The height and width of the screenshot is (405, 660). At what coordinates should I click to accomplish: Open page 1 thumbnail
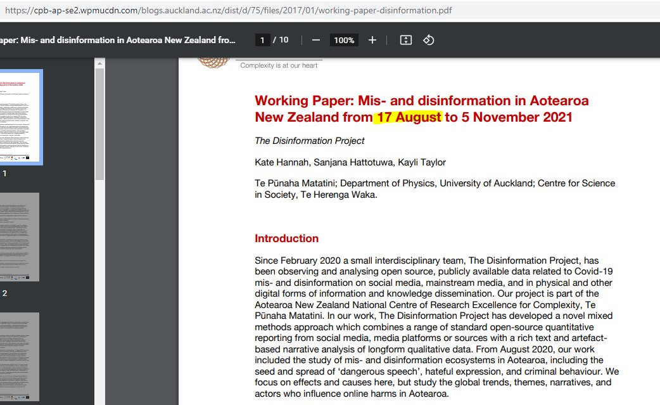coord(20,117)
